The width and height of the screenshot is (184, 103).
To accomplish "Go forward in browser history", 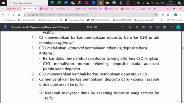I will [x=8, y=15].
